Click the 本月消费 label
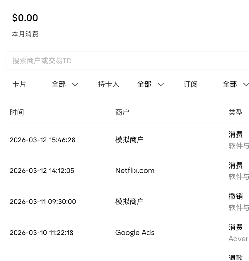This screenshot has width=249, height=261. pyautogui.click(x=25, y=34)
